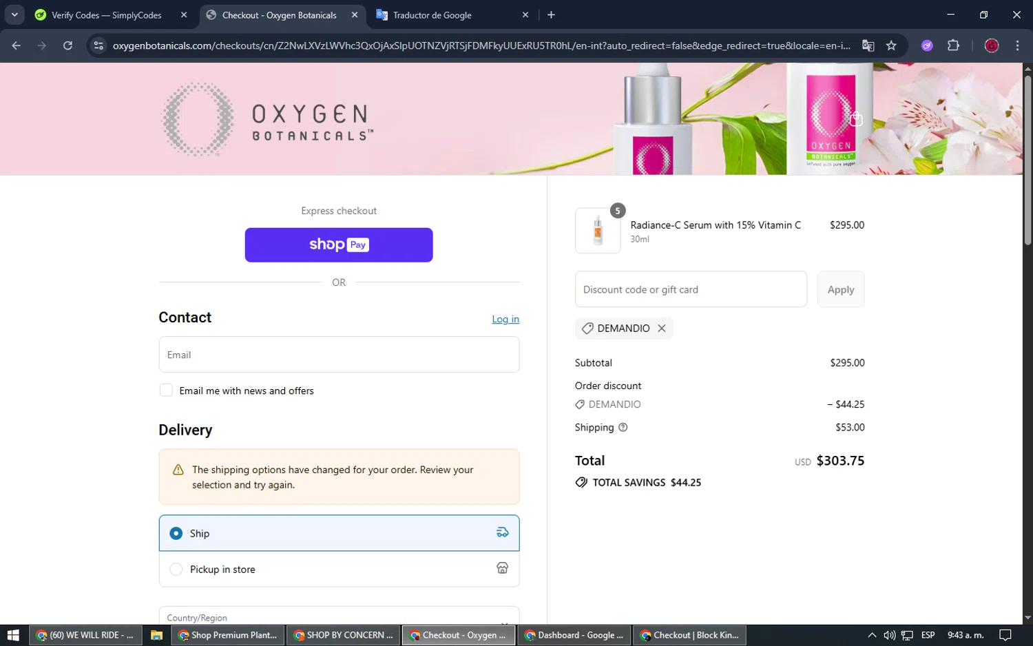Focus the Discount code or gift card field
This screenshot has height=646, width=1033.
pyautogui.click(x=691, y=289)
